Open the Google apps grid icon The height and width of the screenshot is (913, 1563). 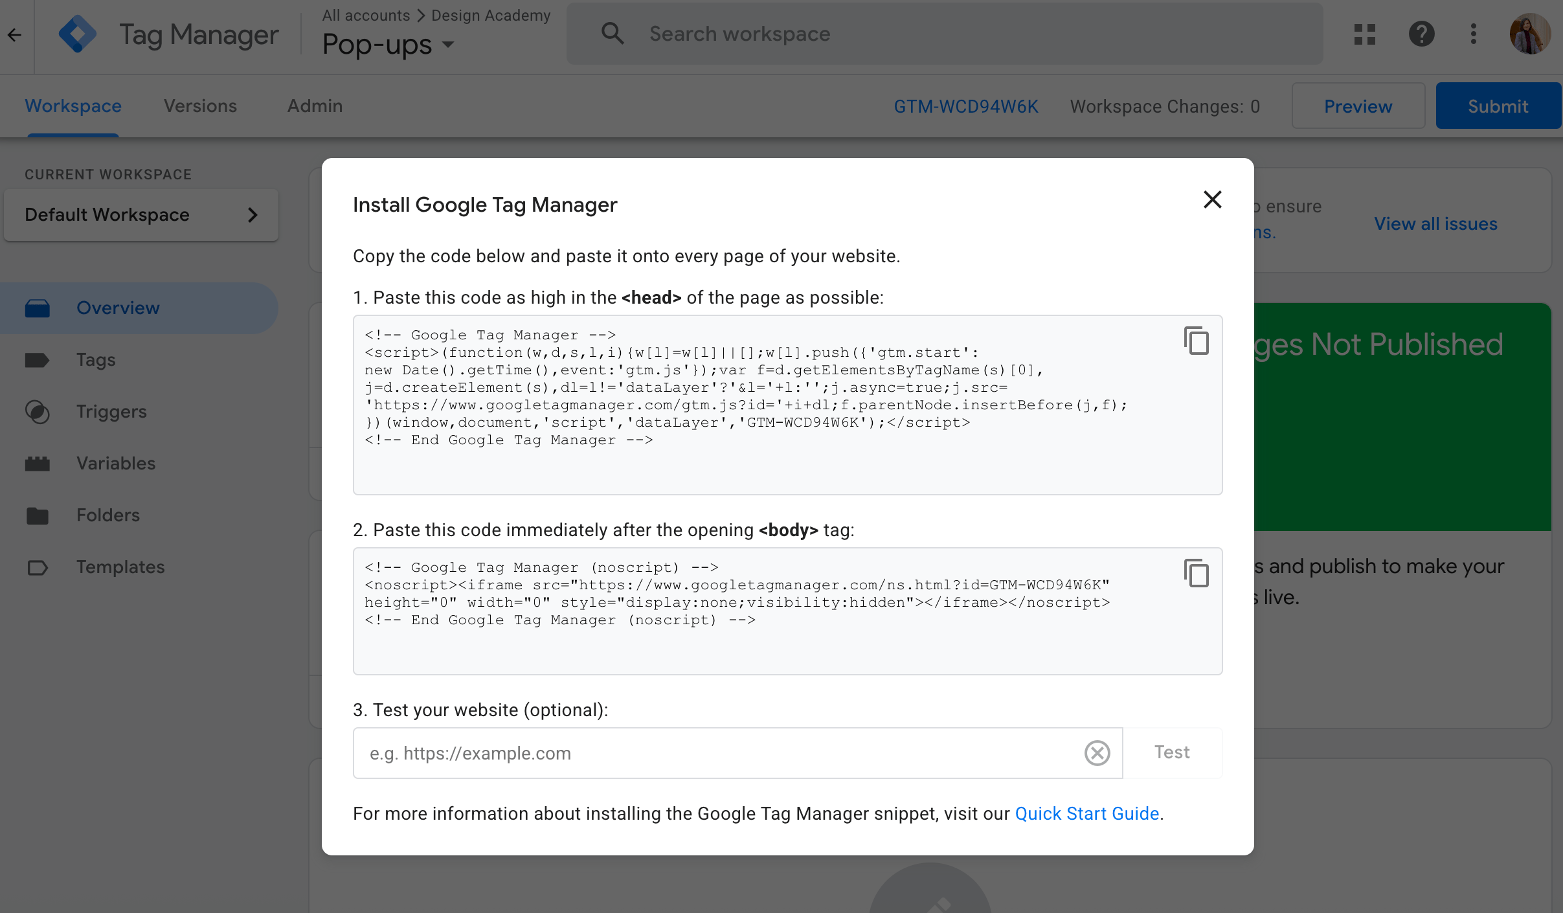click(1364, 34)
